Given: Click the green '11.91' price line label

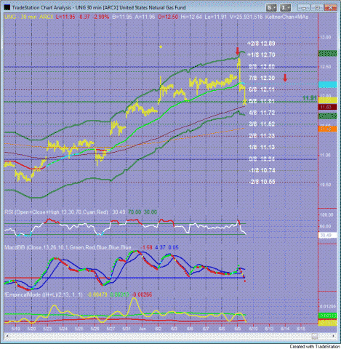Looking at the screenshot, I should tap(310, 98).
